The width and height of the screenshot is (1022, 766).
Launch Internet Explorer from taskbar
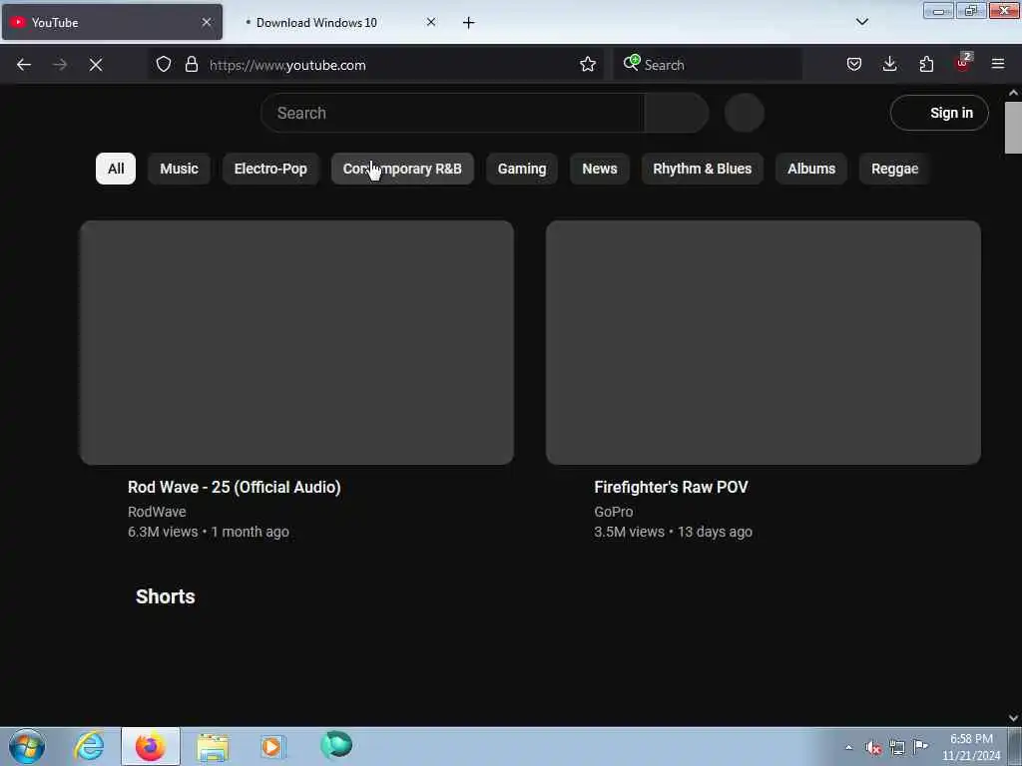click(x=89, y=746)
